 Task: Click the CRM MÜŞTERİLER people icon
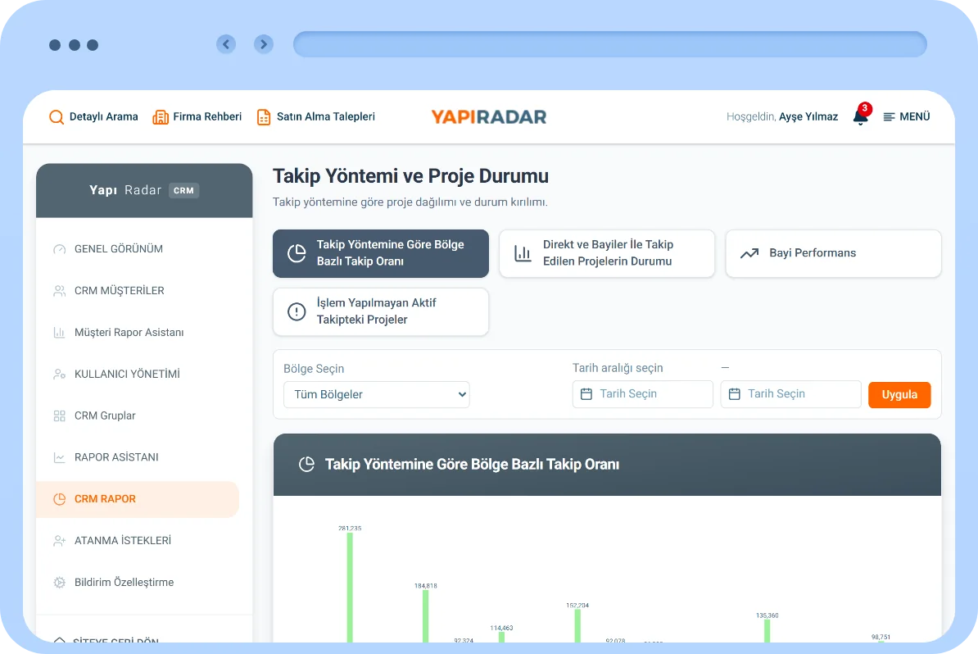(59, 291)
